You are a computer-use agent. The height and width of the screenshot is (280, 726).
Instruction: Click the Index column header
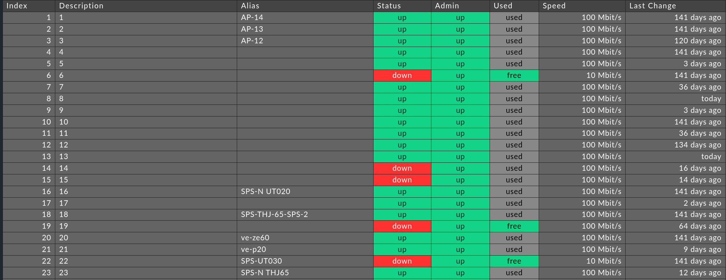[x=17, y=6]
